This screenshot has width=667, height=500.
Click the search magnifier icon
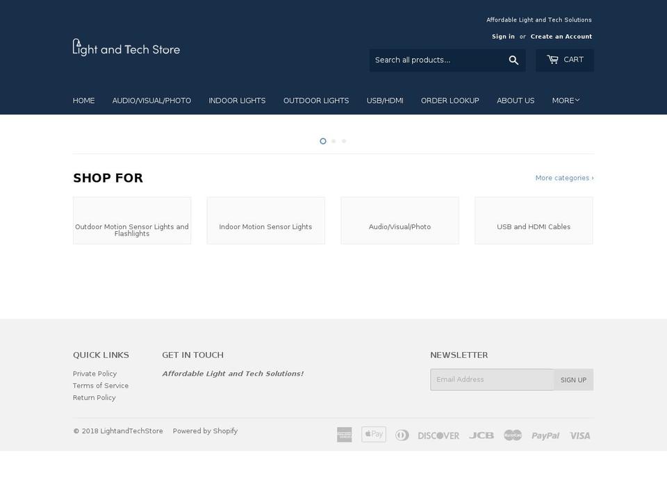coord(513,60)
